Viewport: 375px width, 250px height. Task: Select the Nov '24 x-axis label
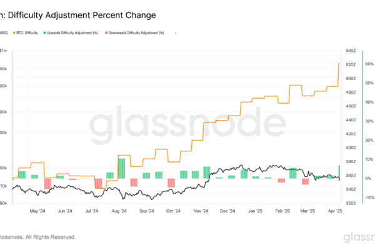(200, 211)
